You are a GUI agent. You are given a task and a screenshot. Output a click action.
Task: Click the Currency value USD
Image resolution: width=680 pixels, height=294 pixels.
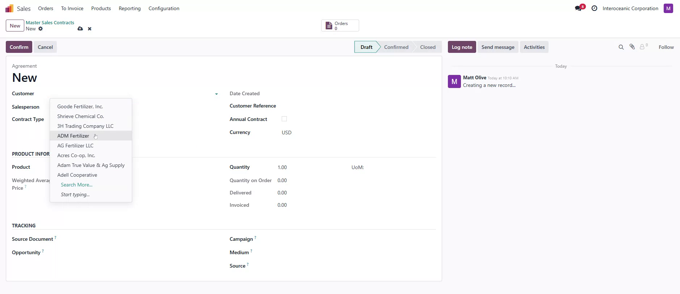click(x=286, y=133)
